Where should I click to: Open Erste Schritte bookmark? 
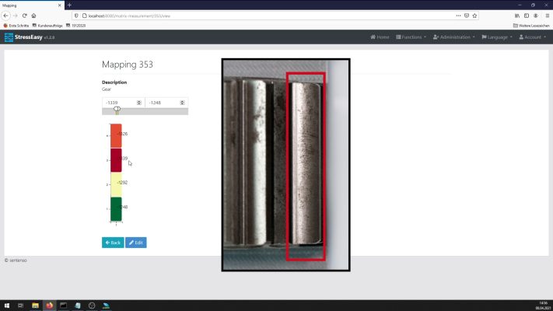(16, 26)
